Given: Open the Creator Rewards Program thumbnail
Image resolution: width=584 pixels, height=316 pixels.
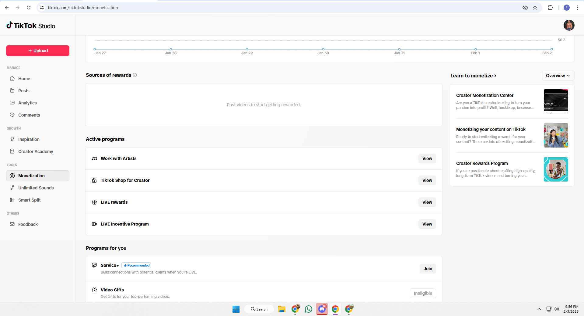Looking at the screenshot, I should 556,169.
